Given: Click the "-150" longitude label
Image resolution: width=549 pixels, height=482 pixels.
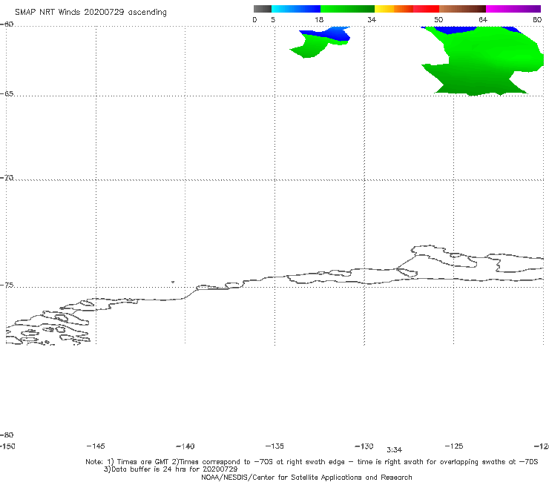Looking at the screenshot, I should point(7,446).
